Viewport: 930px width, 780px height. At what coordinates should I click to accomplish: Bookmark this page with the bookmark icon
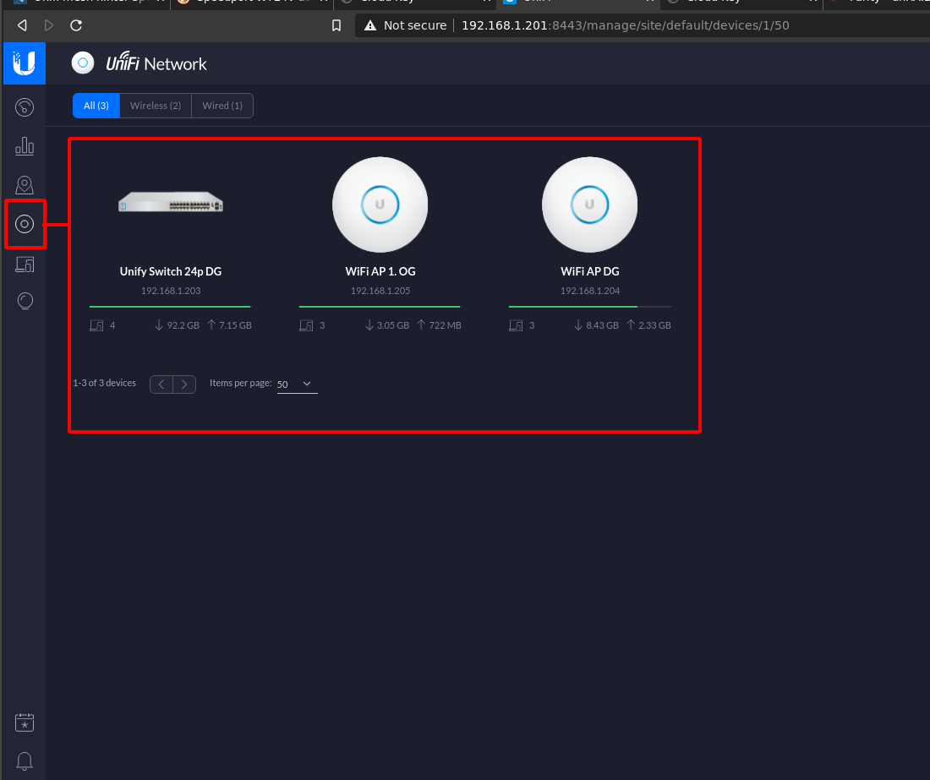tap(336, 25)
